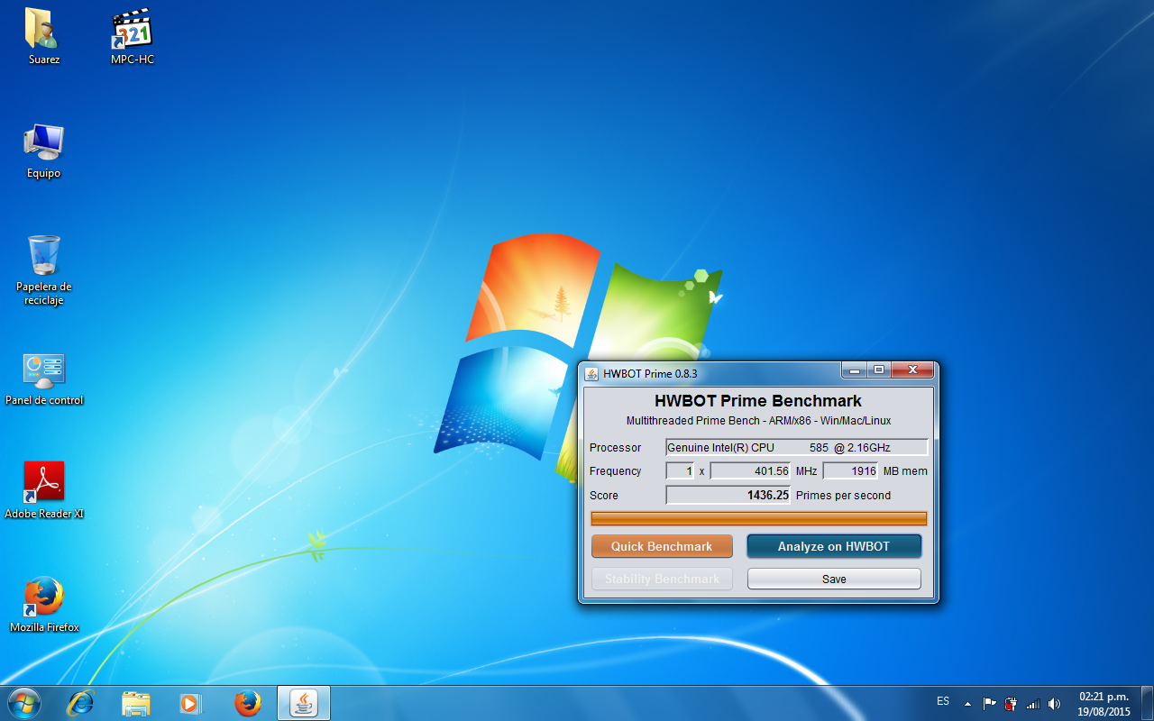Click the ES language indicator

coord(943,701)
